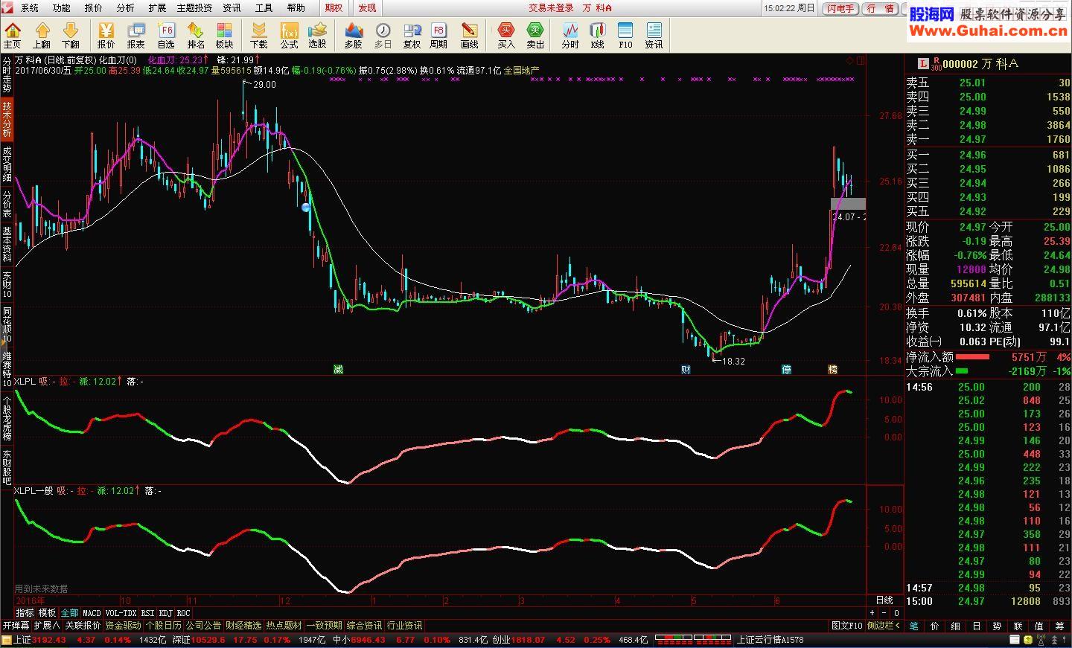Click the 减 marker on the chart
The height and width of the screenshot is (648, 1072).
338,369
